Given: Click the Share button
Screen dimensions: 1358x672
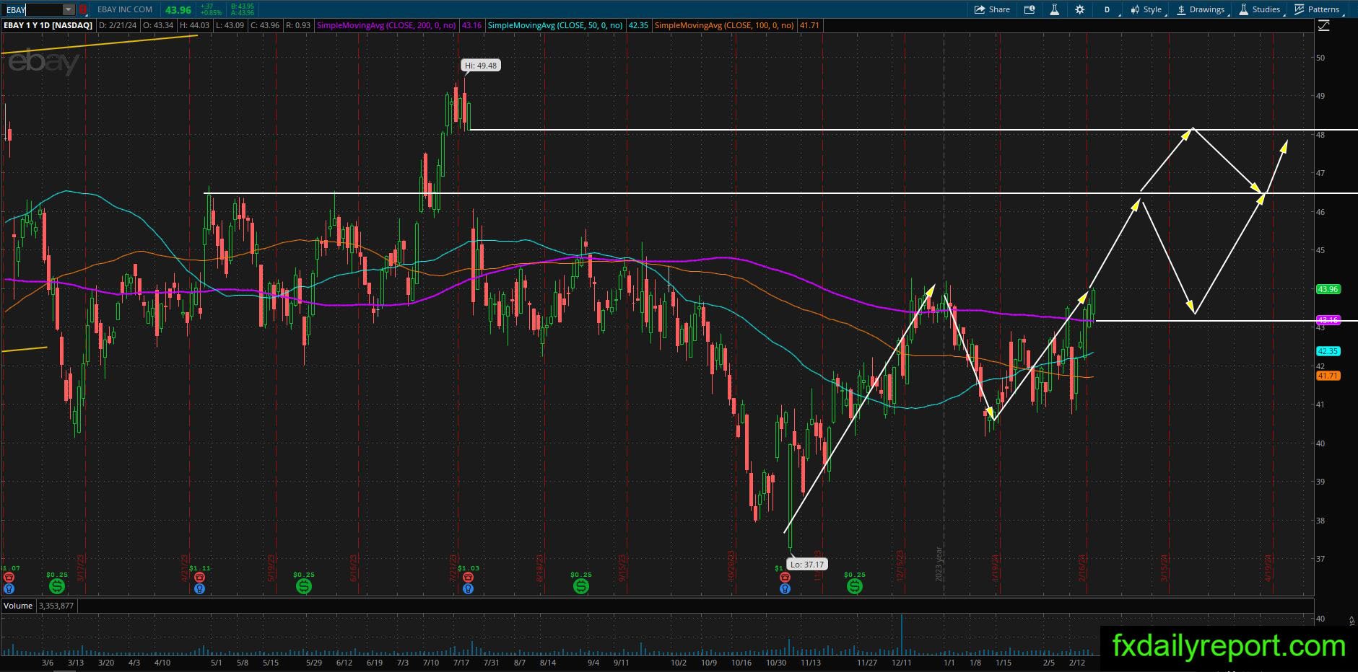Looking at the screenshot, I should coord(992,9).
